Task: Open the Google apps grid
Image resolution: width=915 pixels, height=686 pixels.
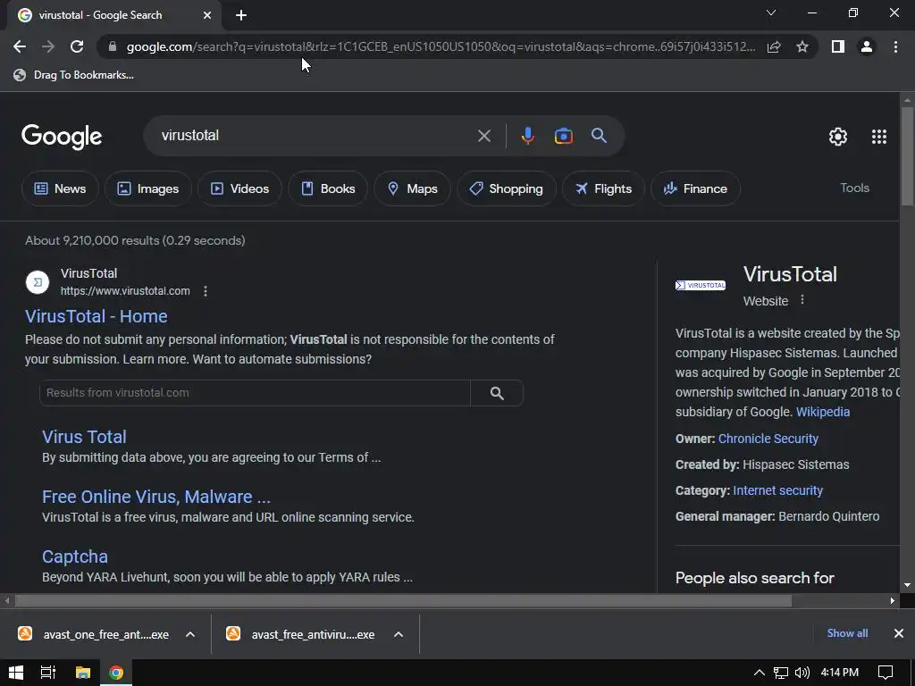Action: point(879,137)
